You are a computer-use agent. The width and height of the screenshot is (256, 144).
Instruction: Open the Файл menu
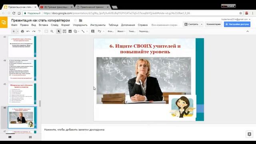pos(14,25)
